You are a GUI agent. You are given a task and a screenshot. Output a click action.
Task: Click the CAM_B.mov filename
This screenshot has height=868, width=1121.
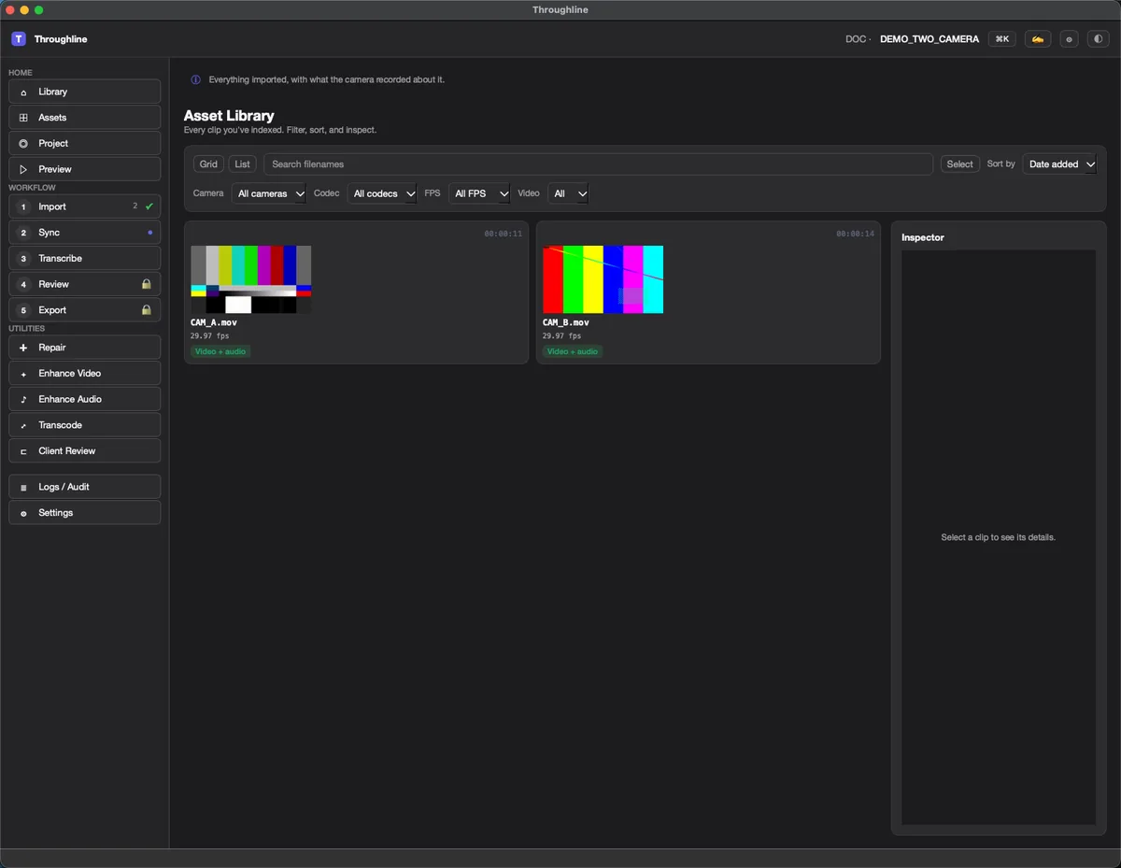click(566, 322)
